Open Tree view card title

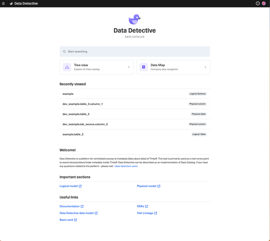click(x=81, y=65)
